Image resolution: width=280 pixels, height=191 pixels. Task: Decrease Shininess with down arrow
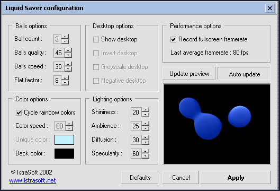coord(146,115)
